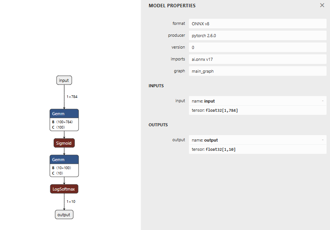Select the Sigmoid activation node

point(64,143)
